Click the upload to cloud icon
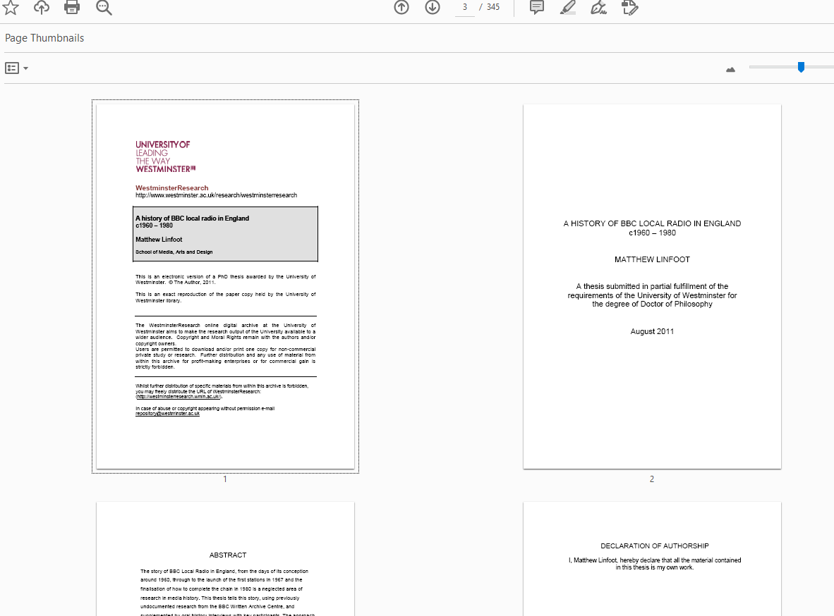 pyautogui.click(x=42, y=8)
